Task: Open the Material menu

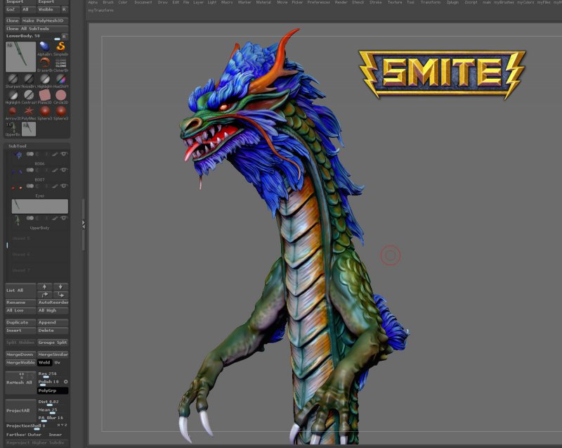Action: click(x=263, y=2)
